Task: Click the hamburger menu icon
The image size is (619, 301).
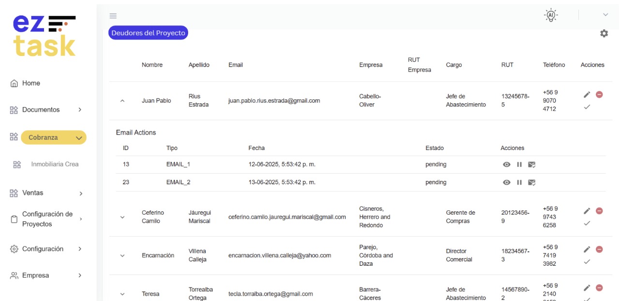Action: pyautogui.click(x=113, y=16)
